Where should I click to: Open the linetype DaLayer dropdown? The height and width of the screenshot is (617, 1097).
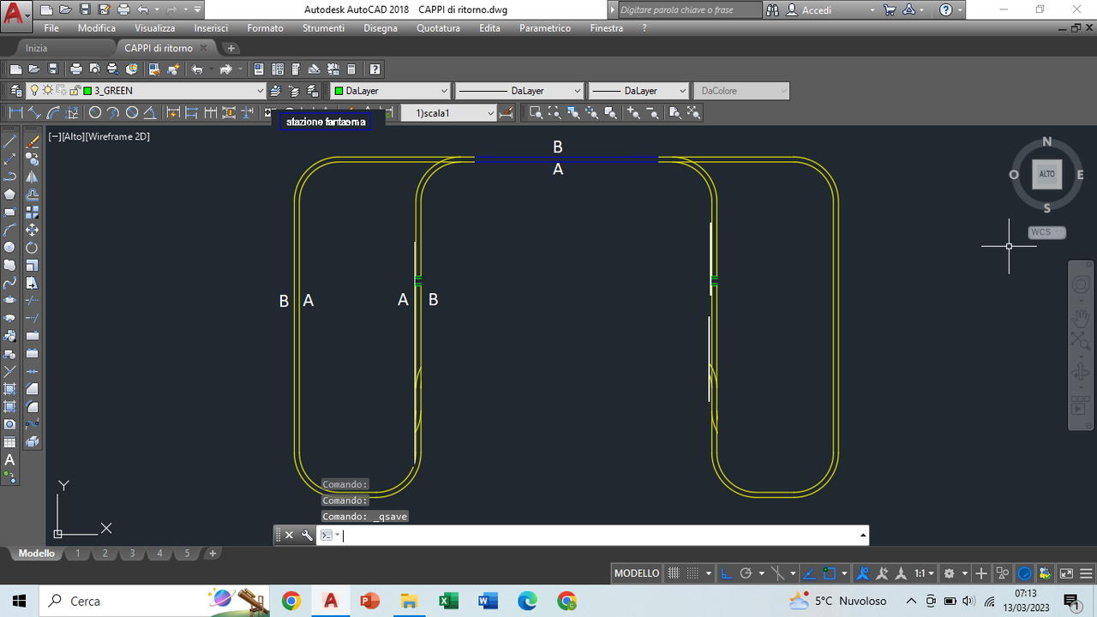577,91
